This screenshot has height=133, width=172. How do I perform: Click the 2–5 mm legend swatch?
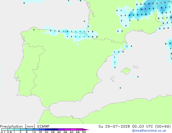pyautogui.click(x=23, y=129)
